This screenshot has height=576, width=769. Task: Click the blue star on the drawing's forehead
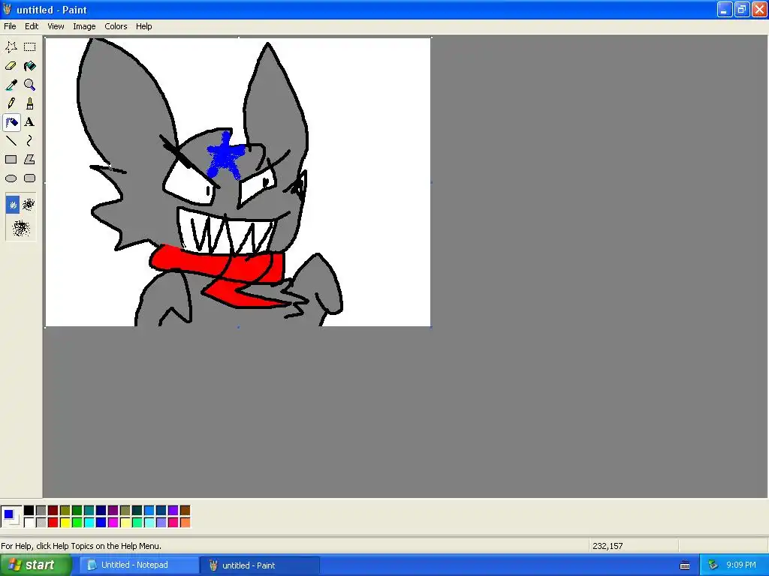point(225,156)
